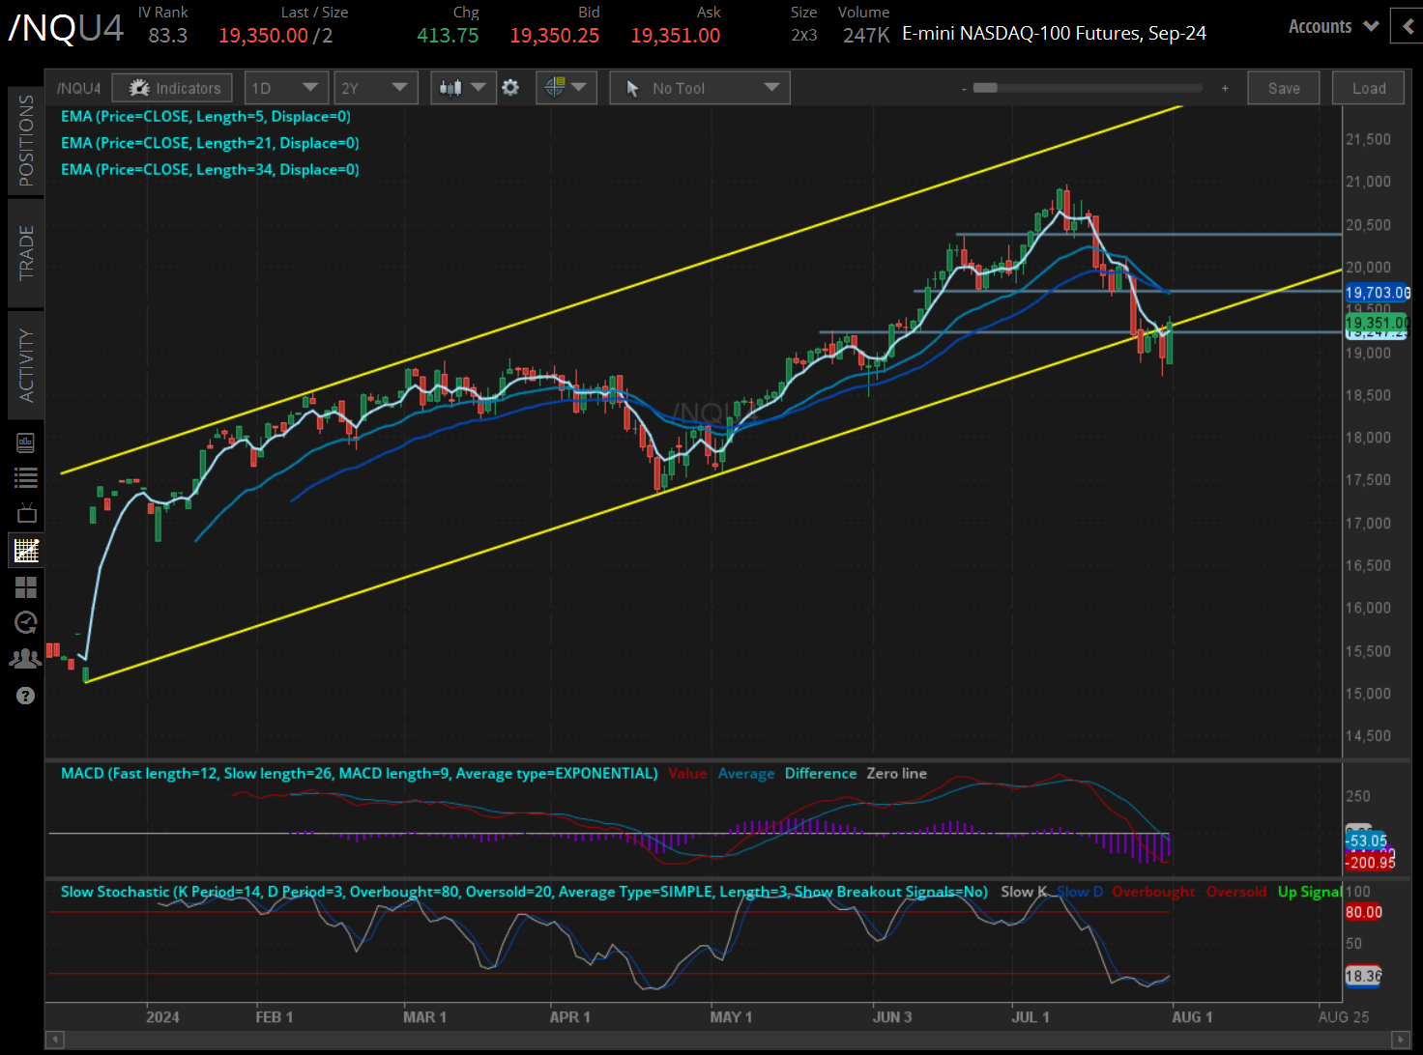Viewport: 1423px width, 1055px height.
Task: Load a saved chart layout
Action: coord(1369,88)
